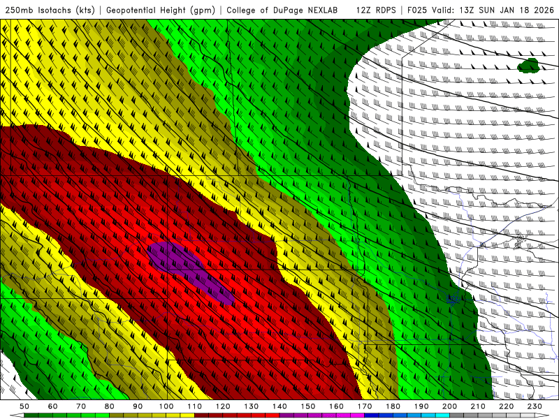Click the '80' label on the color scale
Image resolution: width=559 pixels, height=419 pixels.
(109, 406)
